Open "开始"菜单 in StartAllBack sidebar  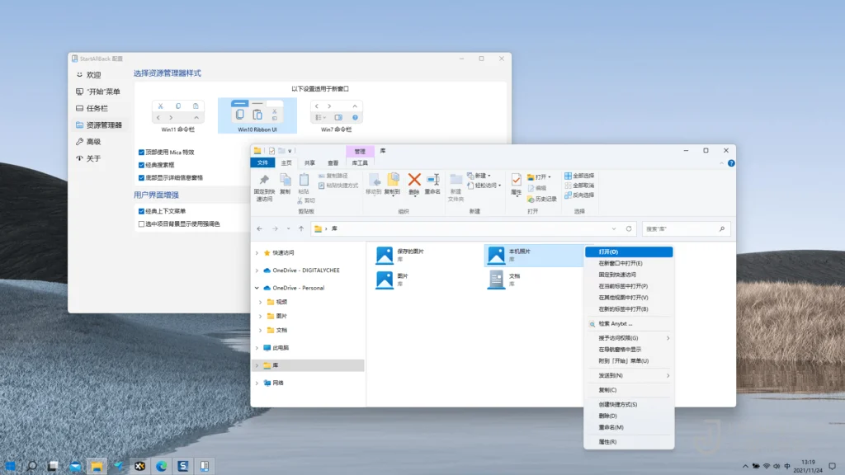tap(99, 92)
